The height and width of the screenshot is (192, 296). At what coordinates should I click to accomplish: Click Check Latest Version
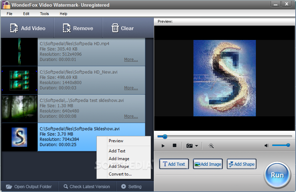point(87,186)
